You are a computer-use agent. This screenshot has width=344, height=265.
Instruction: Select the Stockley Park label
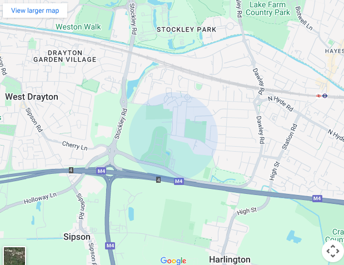(187, 29)
